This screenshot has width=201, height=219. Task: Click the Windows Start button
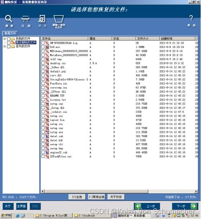(6, 216)
